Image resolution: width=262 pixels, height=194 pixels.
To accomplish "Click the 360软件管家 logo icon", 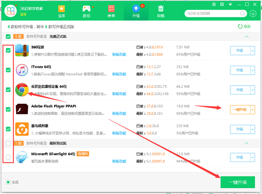I will click(x=11, y=11).
